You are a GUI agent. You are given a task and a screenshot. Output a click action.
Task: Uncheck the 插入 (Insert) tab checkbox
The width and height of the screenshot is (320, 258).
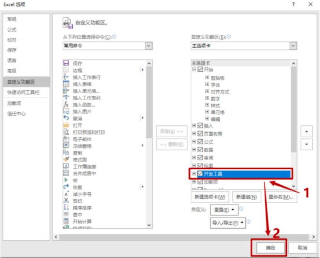point(200,126)
